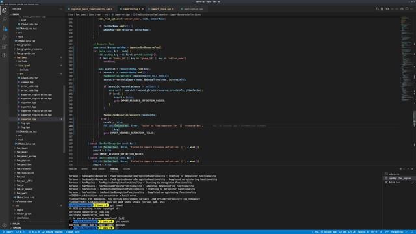Open the OUTPUT panel tab
The width and height of the screenshot is (416, 234).
(x=84, y=169)
